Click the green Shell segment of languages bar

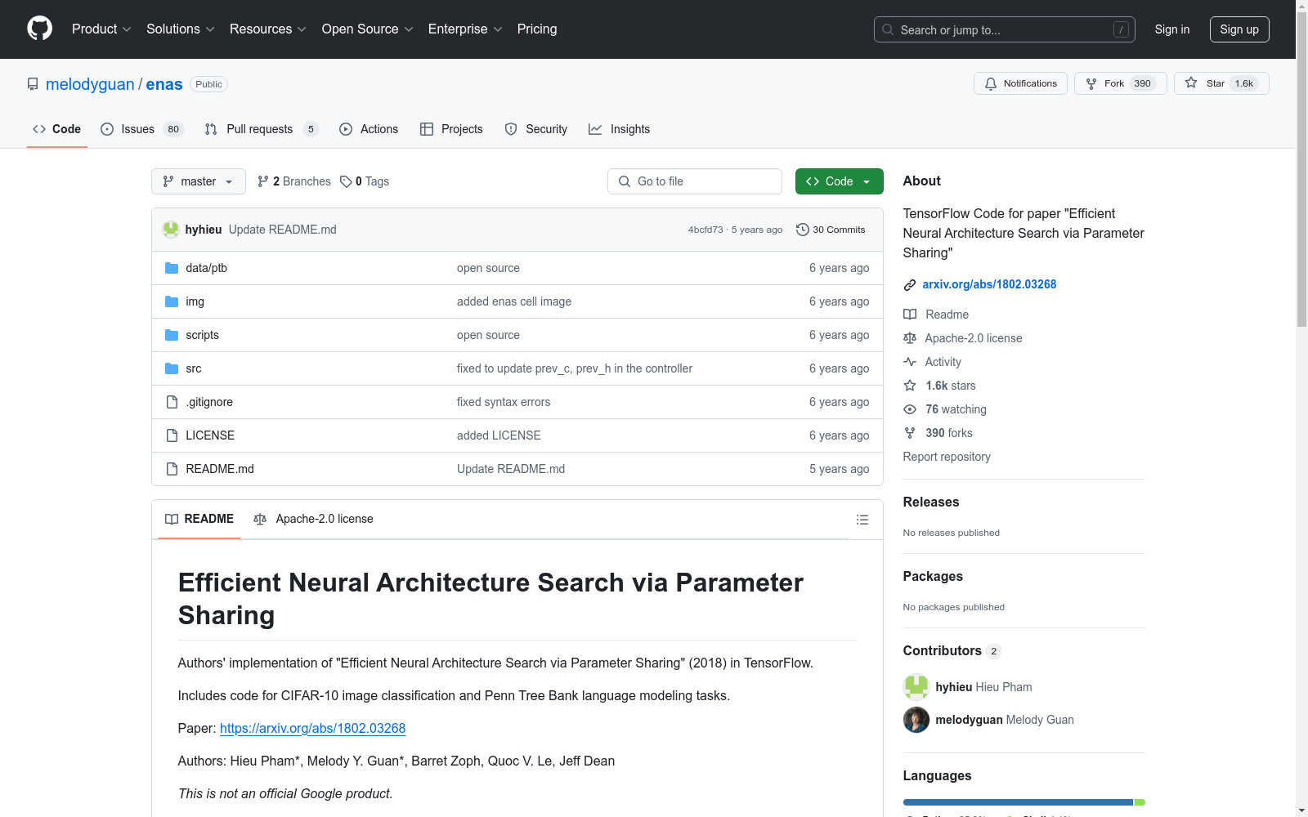(1140, 802)
